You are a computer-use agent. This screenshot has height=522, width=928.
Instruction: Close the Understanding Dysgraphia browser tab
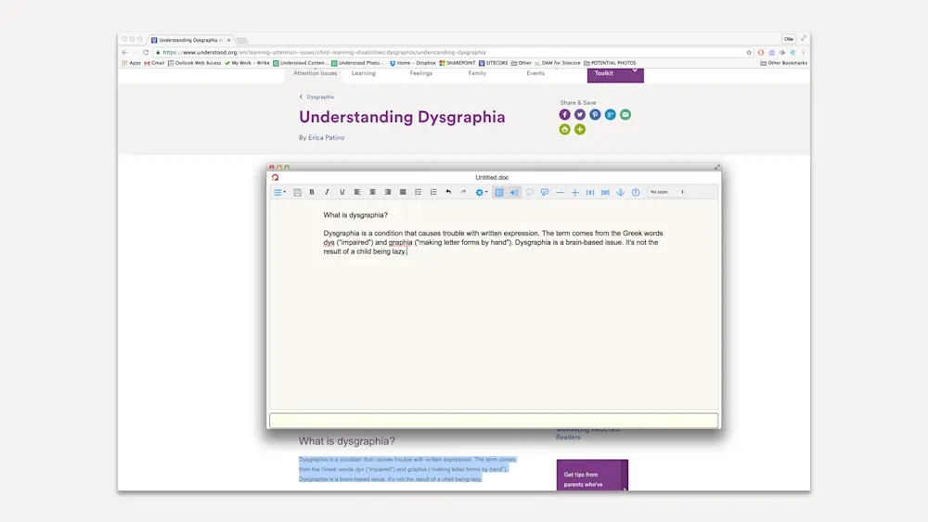[228, 40]
